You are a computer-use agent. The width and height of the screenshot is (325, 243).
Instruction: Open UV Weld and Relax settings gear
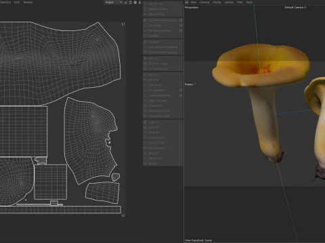pyautogui.click(x=181, y=30)
